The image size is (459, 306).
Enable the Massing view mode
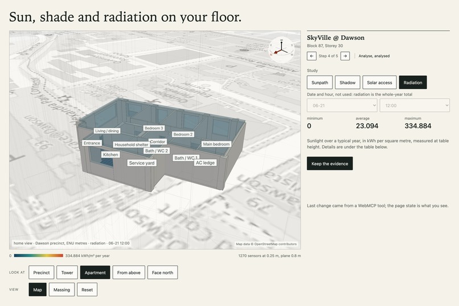62,289
